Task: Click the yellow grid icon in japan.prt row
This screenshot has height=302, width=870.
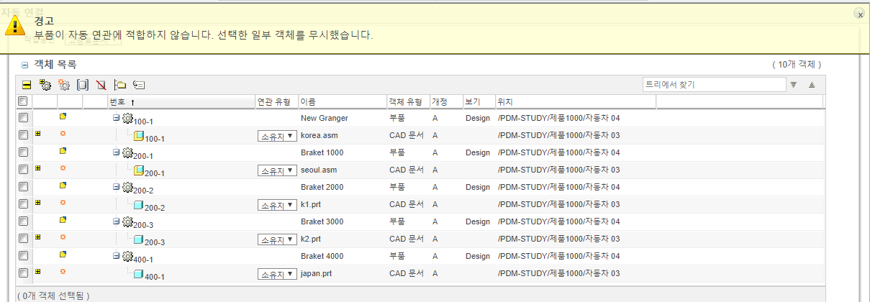Action: point(37,272)
